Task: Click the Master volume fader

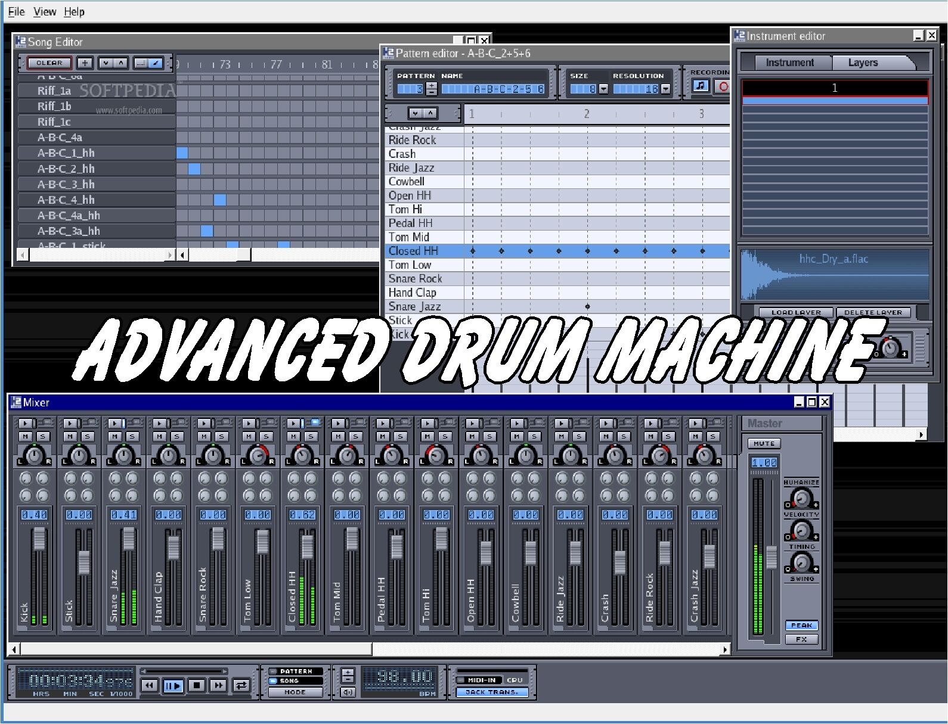Action: point(772,557)
